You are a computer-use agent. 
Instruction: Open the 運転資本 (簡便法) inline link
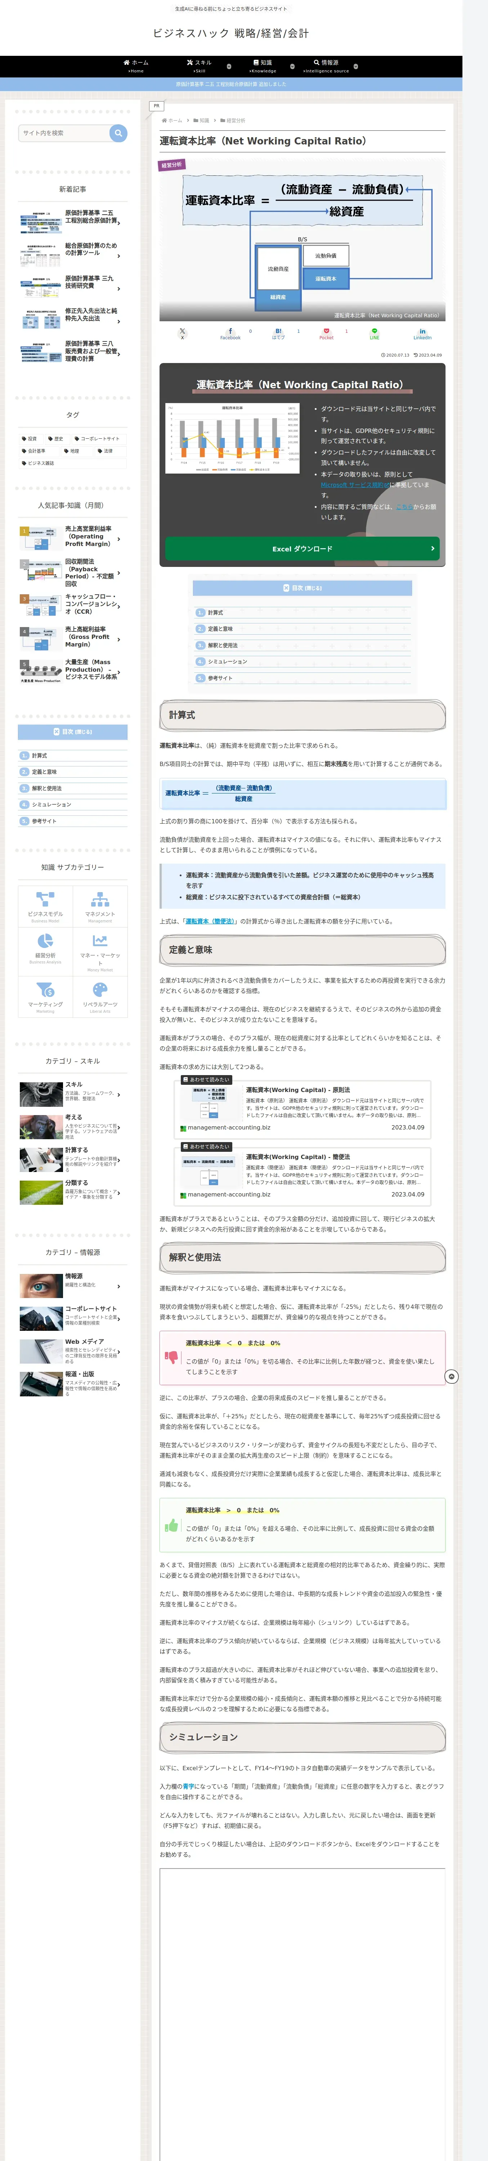[x=210, y=921]
